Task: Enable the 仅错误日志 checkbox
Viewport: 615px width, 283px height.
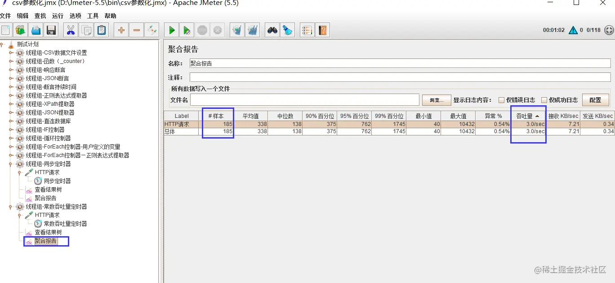Action: 501,100
